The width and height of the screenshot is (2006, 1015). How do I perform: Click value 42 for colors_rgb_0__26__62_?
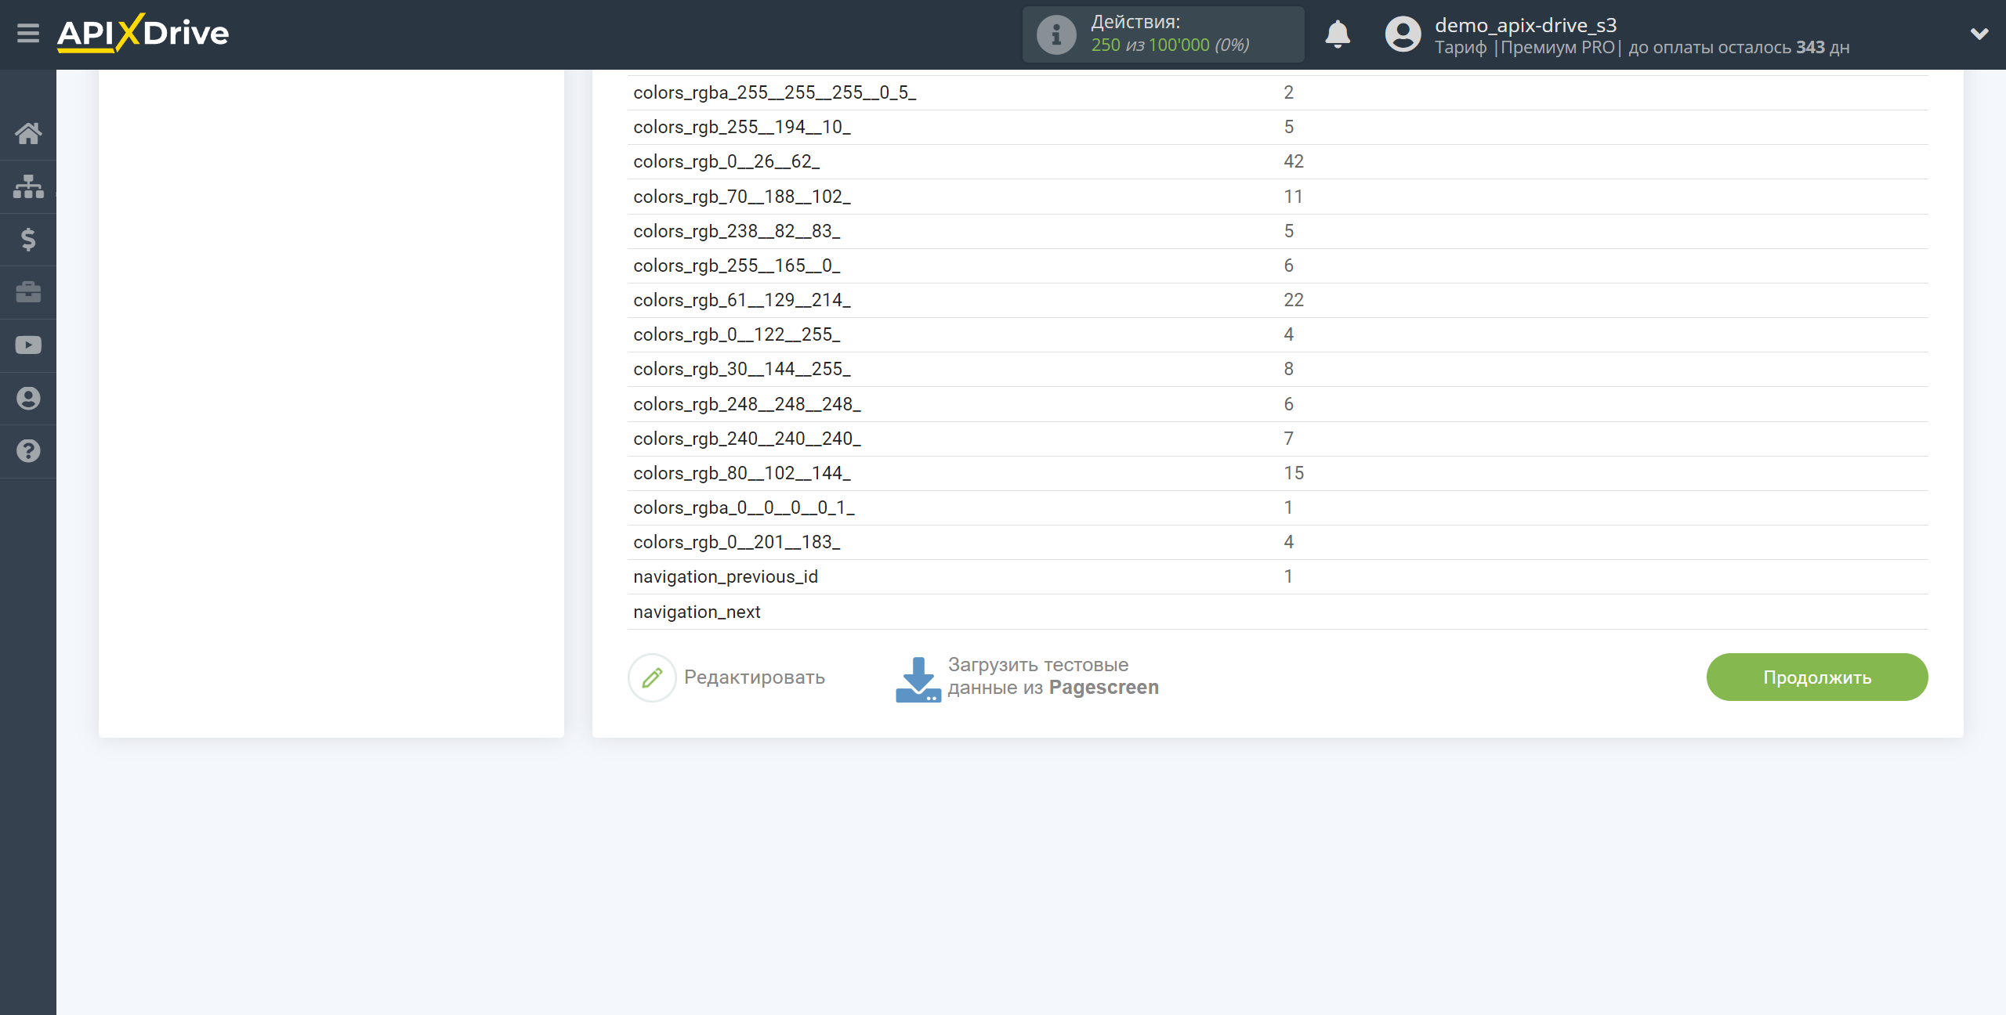coord(1293,161)
